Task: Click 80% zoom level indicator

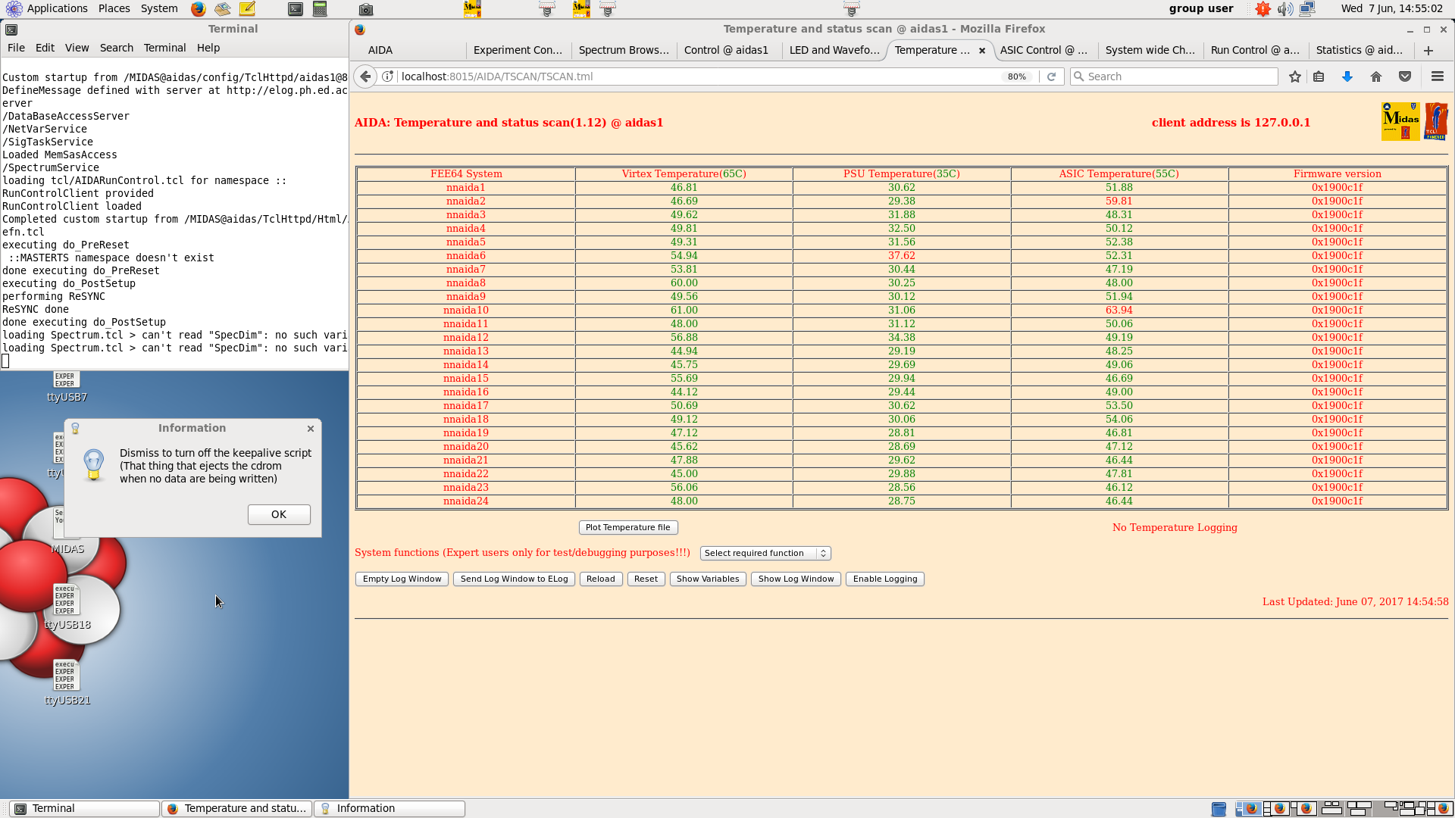Action: [x=1016, y=76]
